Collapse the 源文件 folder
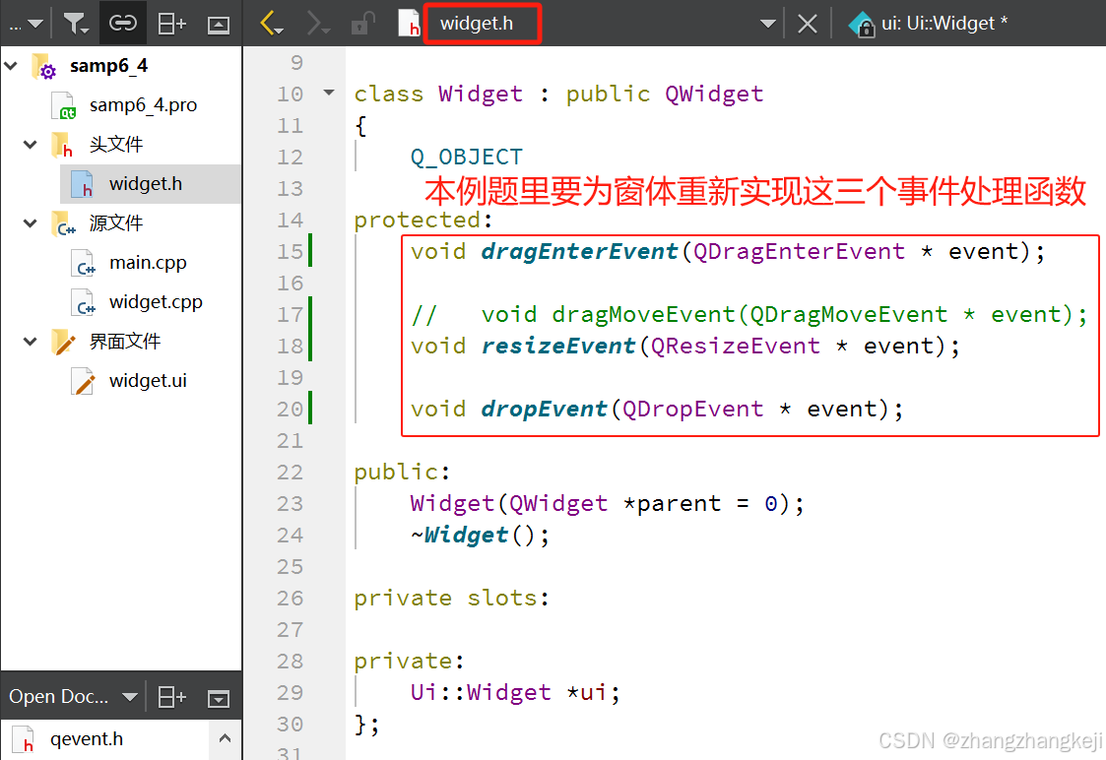Screen dimensions: 1106x760 [30, 223]
